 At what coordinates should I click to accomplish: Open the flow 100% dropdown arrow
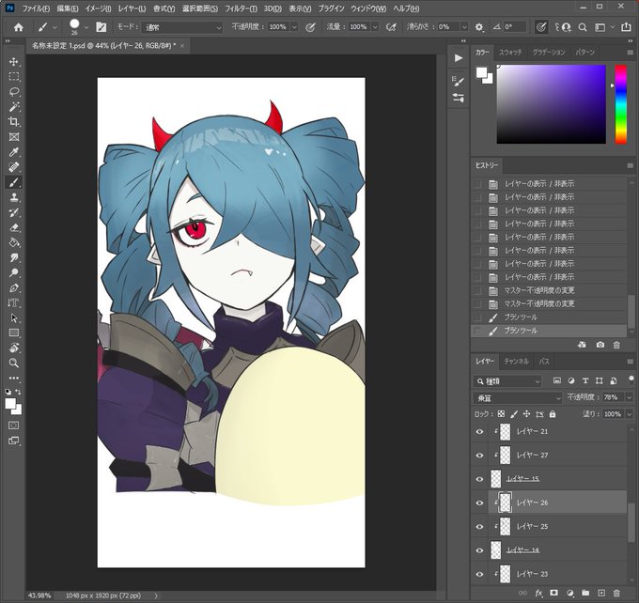pyautogui.click(x=375, y=27)
